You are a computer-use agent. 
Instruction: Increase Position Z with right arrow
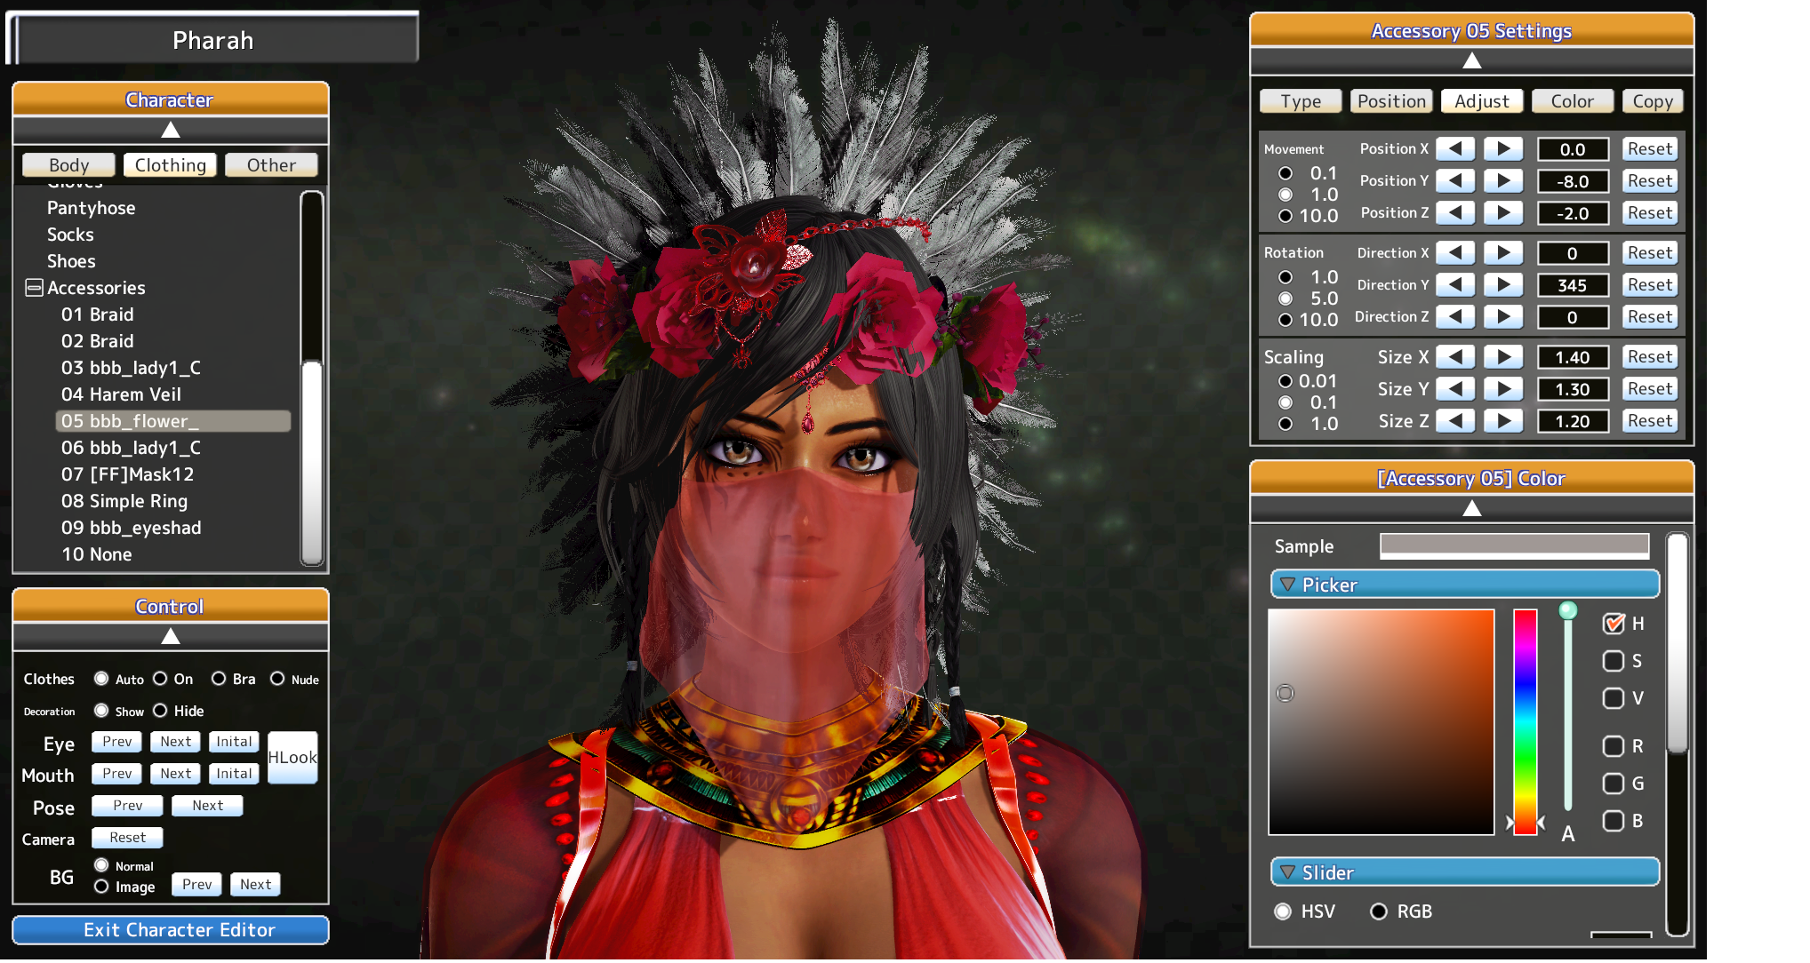1503,213
